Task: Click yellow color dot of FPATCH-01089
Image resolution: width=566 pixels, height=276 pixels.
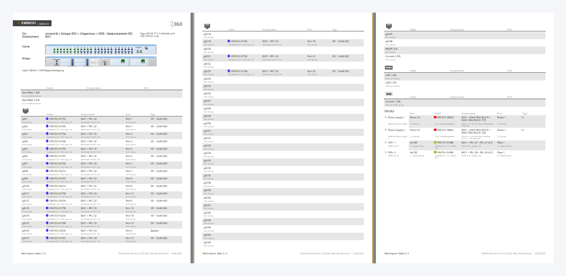Action: [x=435, y=143]
